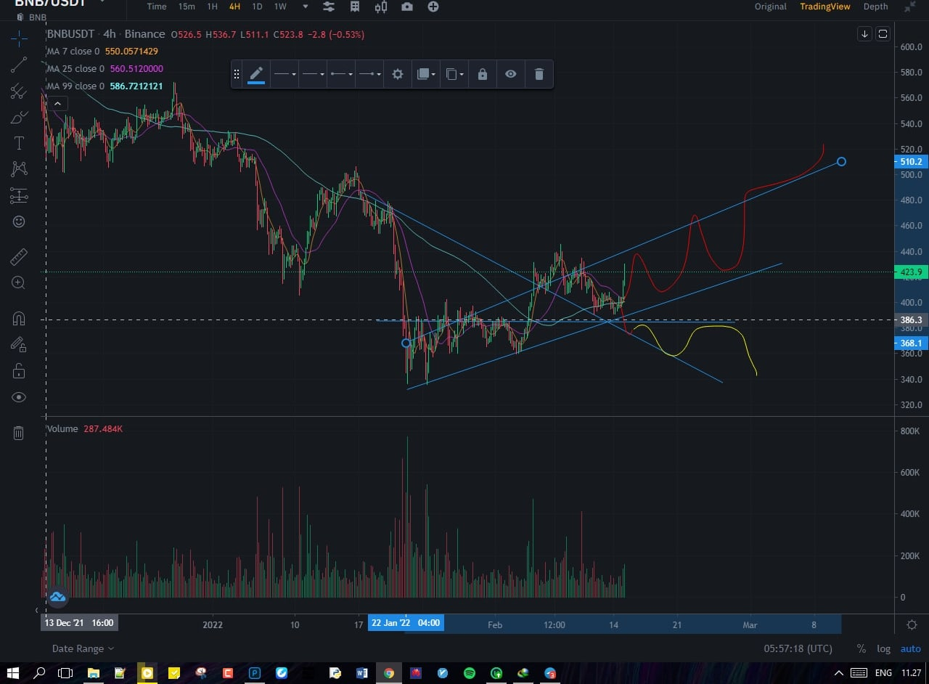Image resolution: width=929 pixels, height=684 pixels.
Task: Lock the selected drawing
Action: (x=483, y=74)
